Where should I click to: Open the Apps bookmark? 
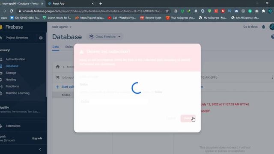(x=4, y=18)
